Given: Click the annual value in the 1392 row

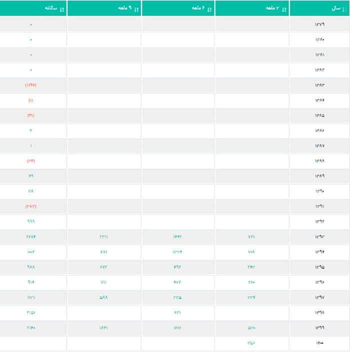Looking at the screenshot, I should pyautogui.click(x=31, y=221).
